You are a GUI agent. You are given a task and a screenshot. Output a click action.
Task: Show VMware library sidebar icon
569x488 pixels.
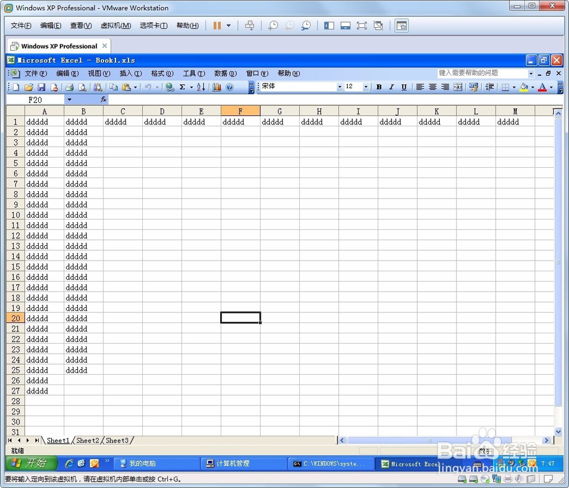(329, 26)
